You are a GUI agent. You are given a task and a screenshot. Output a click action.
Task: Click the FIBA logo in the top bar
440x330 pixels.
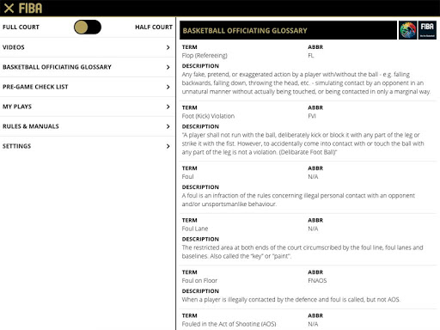coord(30,9)
